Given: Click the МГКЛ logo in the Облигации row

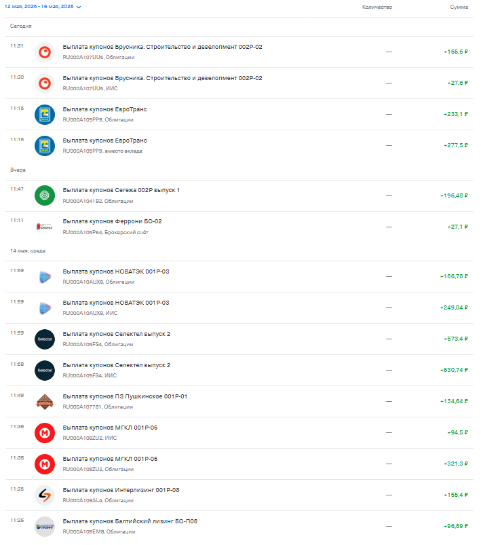Looking at the screenshot, I should pos(45,464).
